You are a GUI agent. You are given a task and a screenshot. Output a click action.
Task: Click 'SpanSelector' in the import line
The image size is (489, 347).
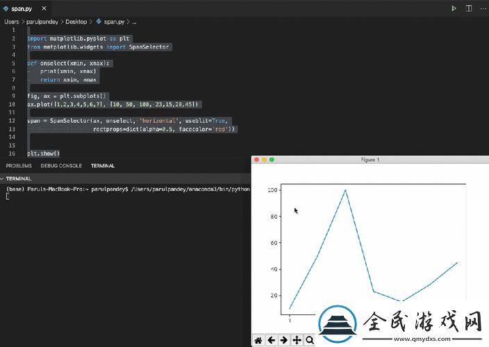click(x=149, y=47)
